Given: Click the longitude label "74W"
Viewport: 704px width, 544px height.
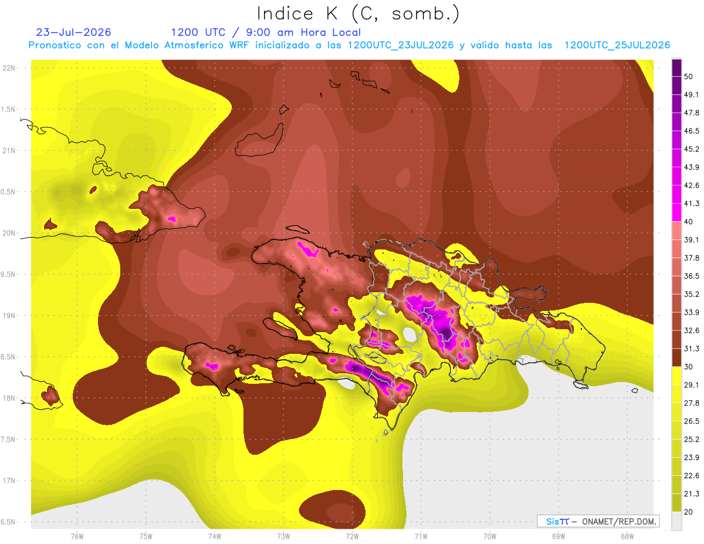Looking at the screenshot, I should (x=214, y=536).
